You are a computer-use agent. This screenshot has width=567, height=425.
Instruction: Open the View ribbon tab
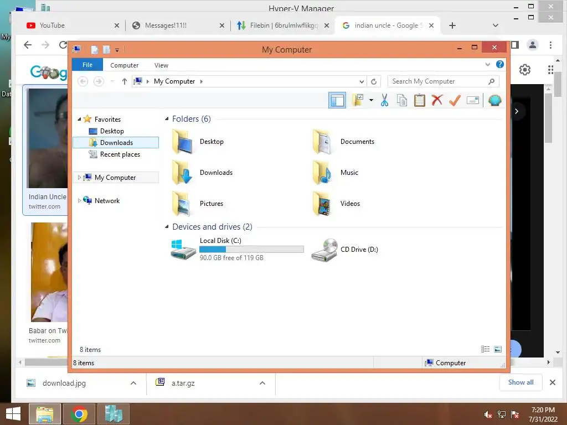161,65
